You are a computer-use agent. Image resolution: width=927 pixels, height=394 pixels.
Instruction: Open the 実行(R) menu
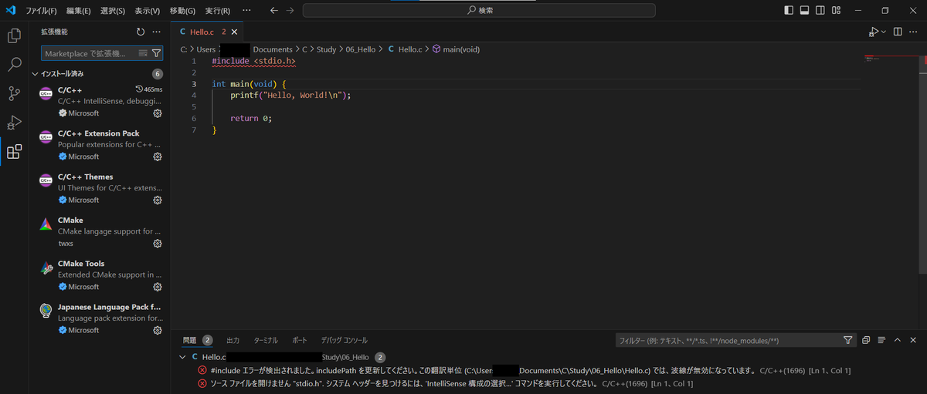[218, 11]
